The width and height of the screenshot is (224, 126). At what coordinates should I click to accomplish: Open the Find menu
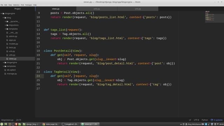(22, 5)
